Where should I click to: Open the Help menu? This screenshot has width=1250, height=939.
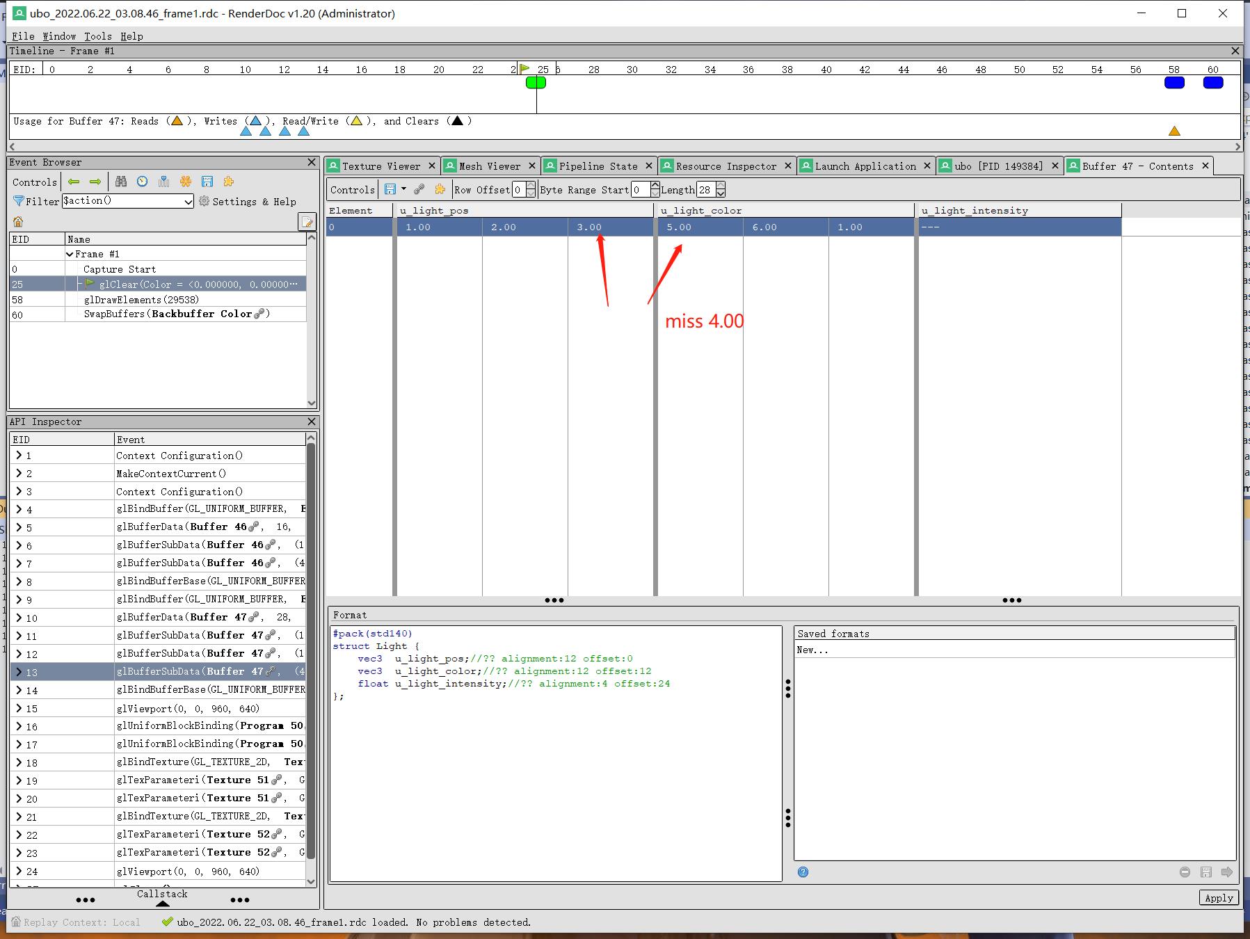(x=131, y=36)
